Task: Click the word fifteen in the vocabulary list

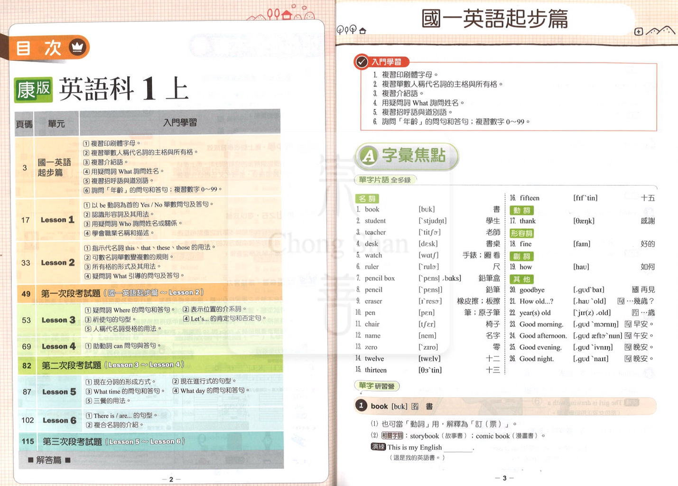Action: point(529,198)
